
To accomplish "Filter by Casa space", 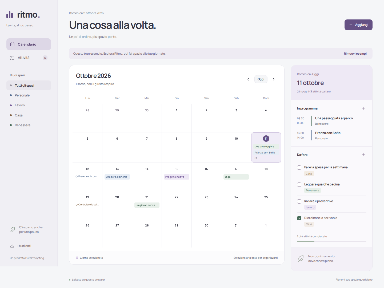I will pos(29,115).
